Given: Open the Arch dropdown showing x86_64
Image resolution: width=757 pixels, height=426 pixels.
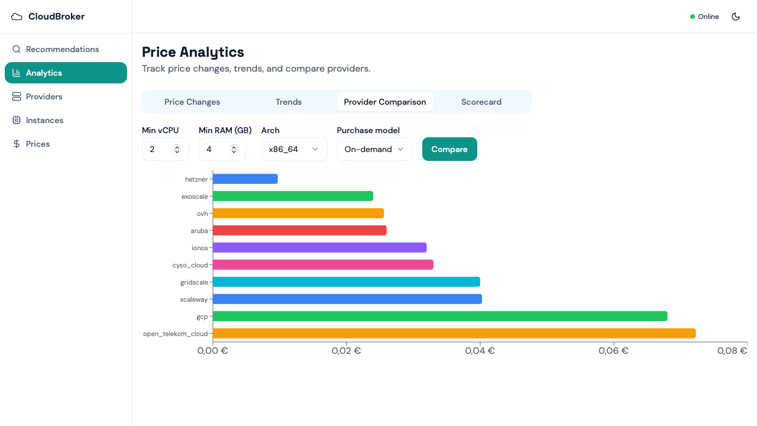Looking at the screenshot, I should (294, 149).
